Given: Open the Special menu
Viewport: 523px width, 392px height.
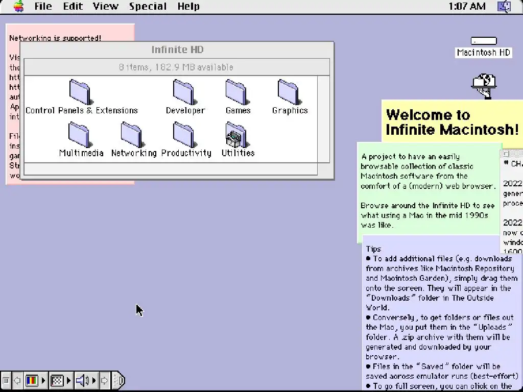Looking at the screenshot, I should 148,6.
